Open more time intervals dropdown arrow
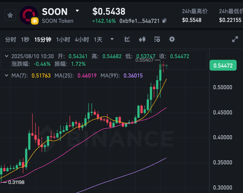Viewport: 243px width, 193px height. pos(112,39)
